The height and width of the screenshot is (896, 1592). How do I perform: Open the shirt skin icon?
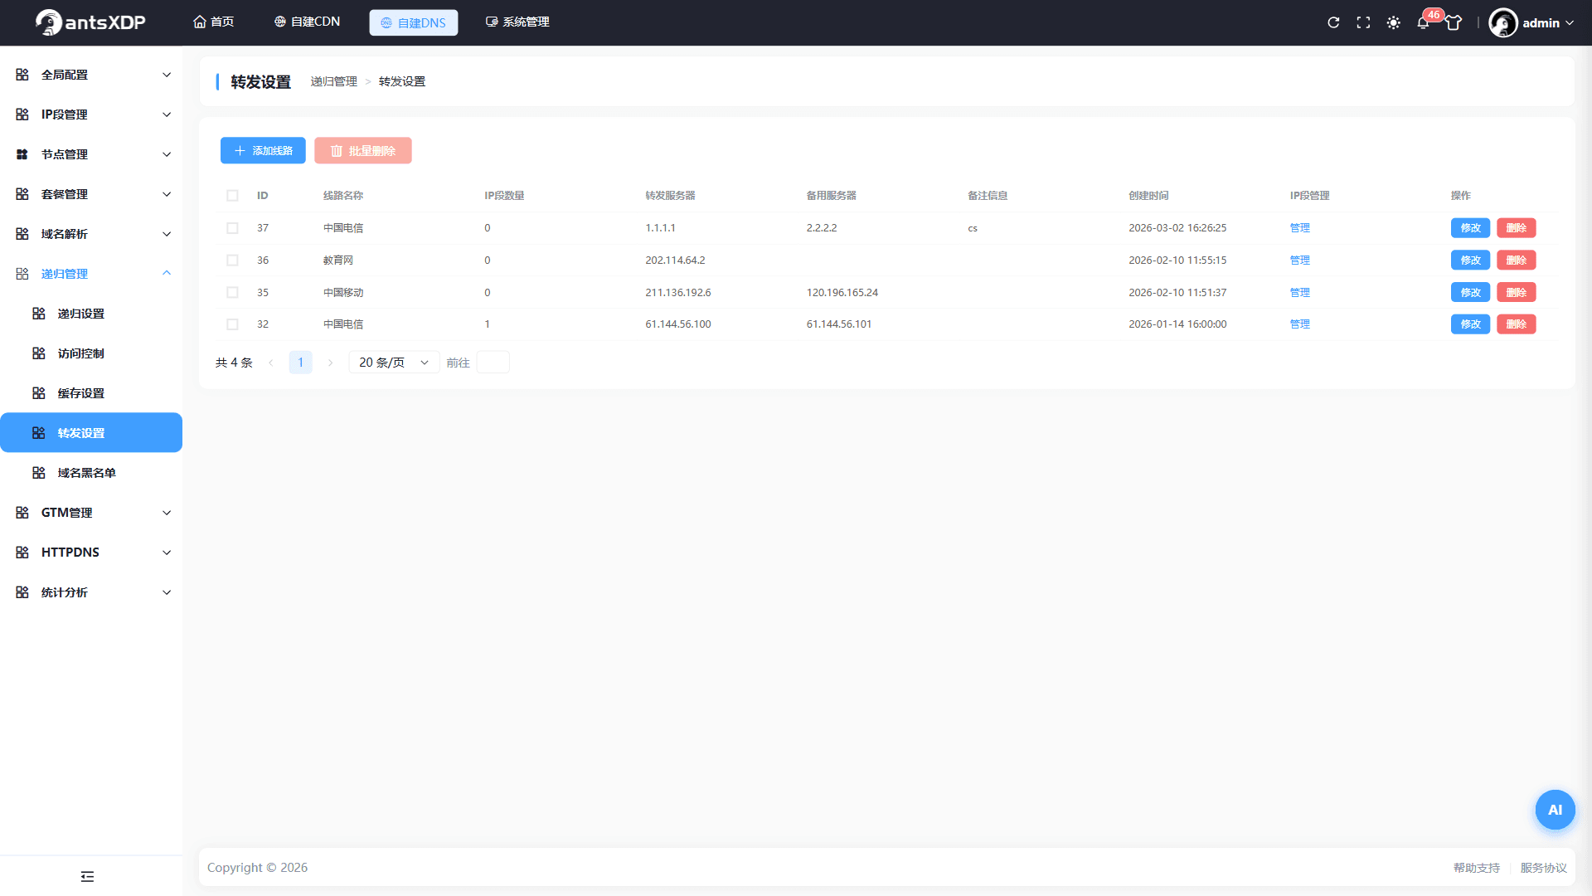coord(1454,22)
